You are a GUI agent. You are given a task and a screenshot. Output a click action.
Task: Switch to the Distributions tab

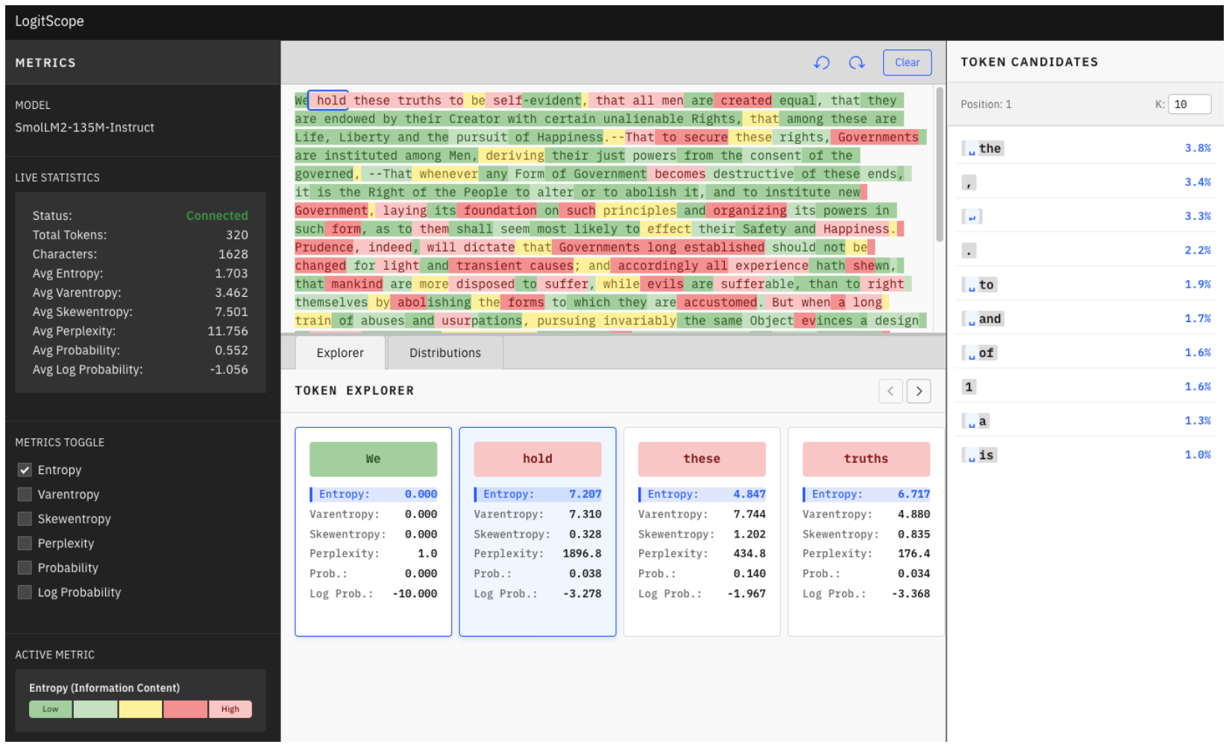pyautogui.click(x=444, y=352)
